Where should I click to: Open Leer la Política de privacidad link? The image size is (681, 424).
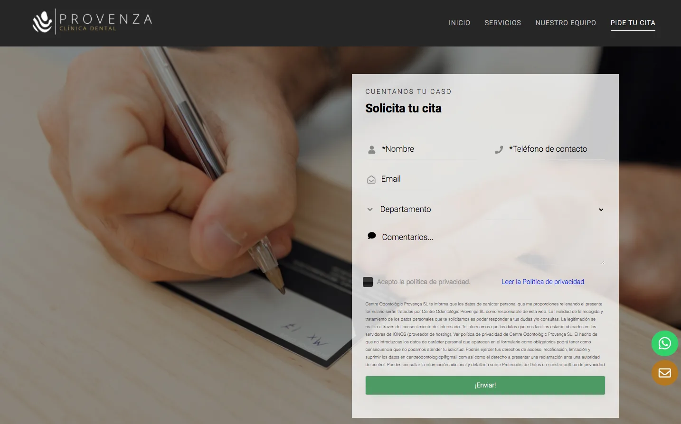point(543,282)
